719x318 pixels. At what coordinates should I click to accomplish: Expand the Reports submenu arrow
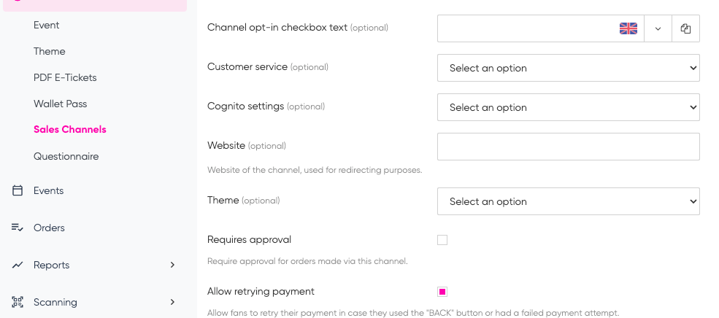tap(172, 265)
